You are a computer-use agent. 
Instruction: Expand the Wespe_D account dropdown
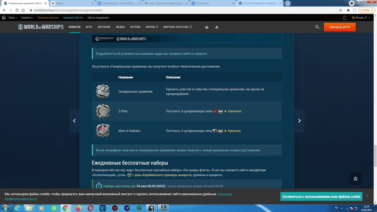tap(361, 17)
